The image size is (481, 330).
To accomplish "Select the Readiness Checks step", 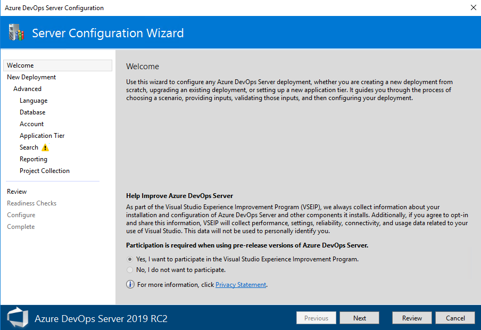I will (31, 203).
